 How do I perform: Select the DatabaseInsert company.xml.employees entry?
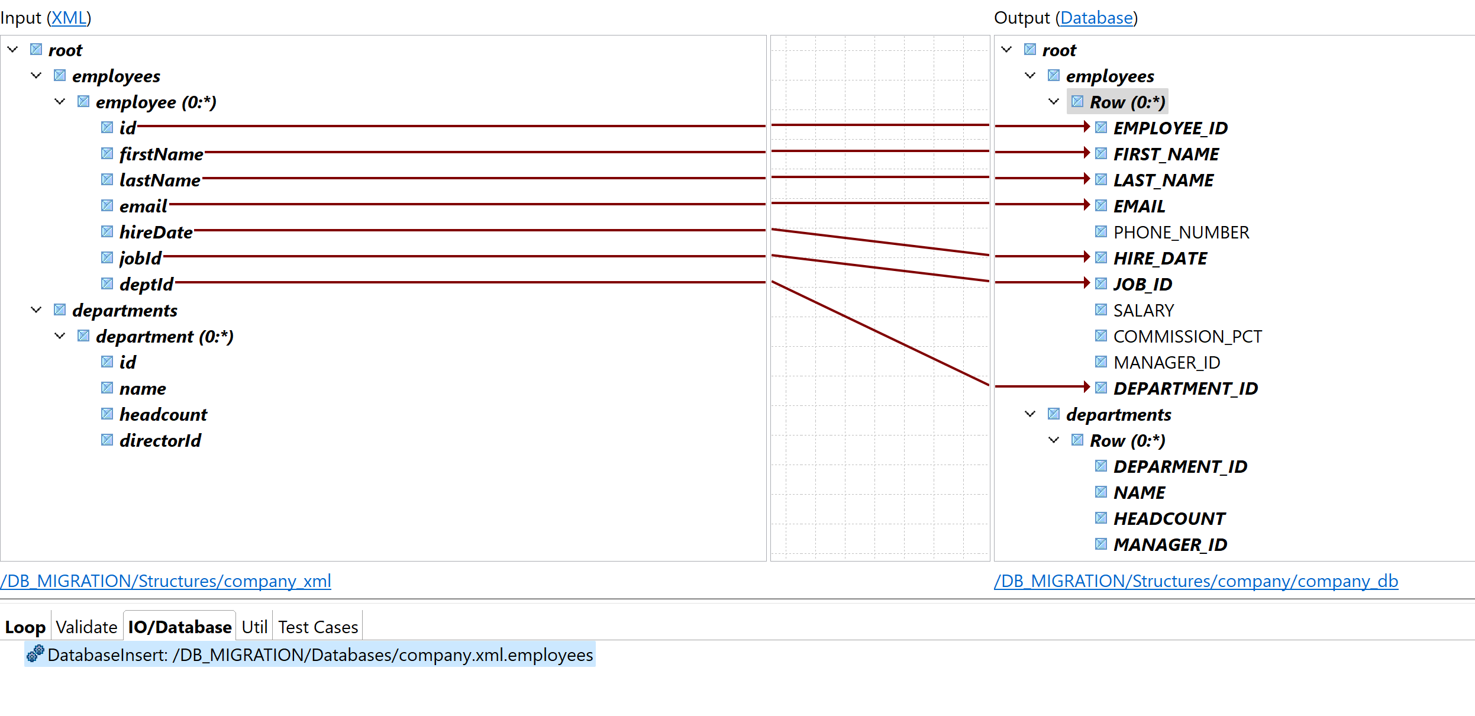pos(319,654)
